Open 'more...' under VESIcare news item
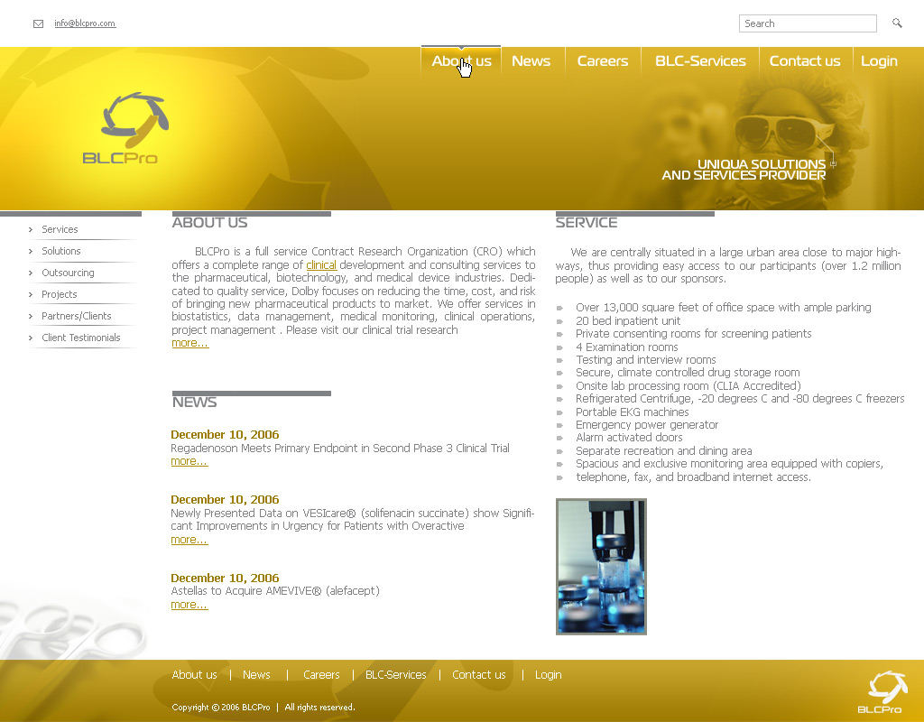 189,540
